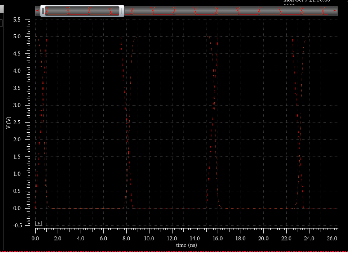Select the "time (ns)" x-axis label
348x253 pixels.
tap(186, 245)
